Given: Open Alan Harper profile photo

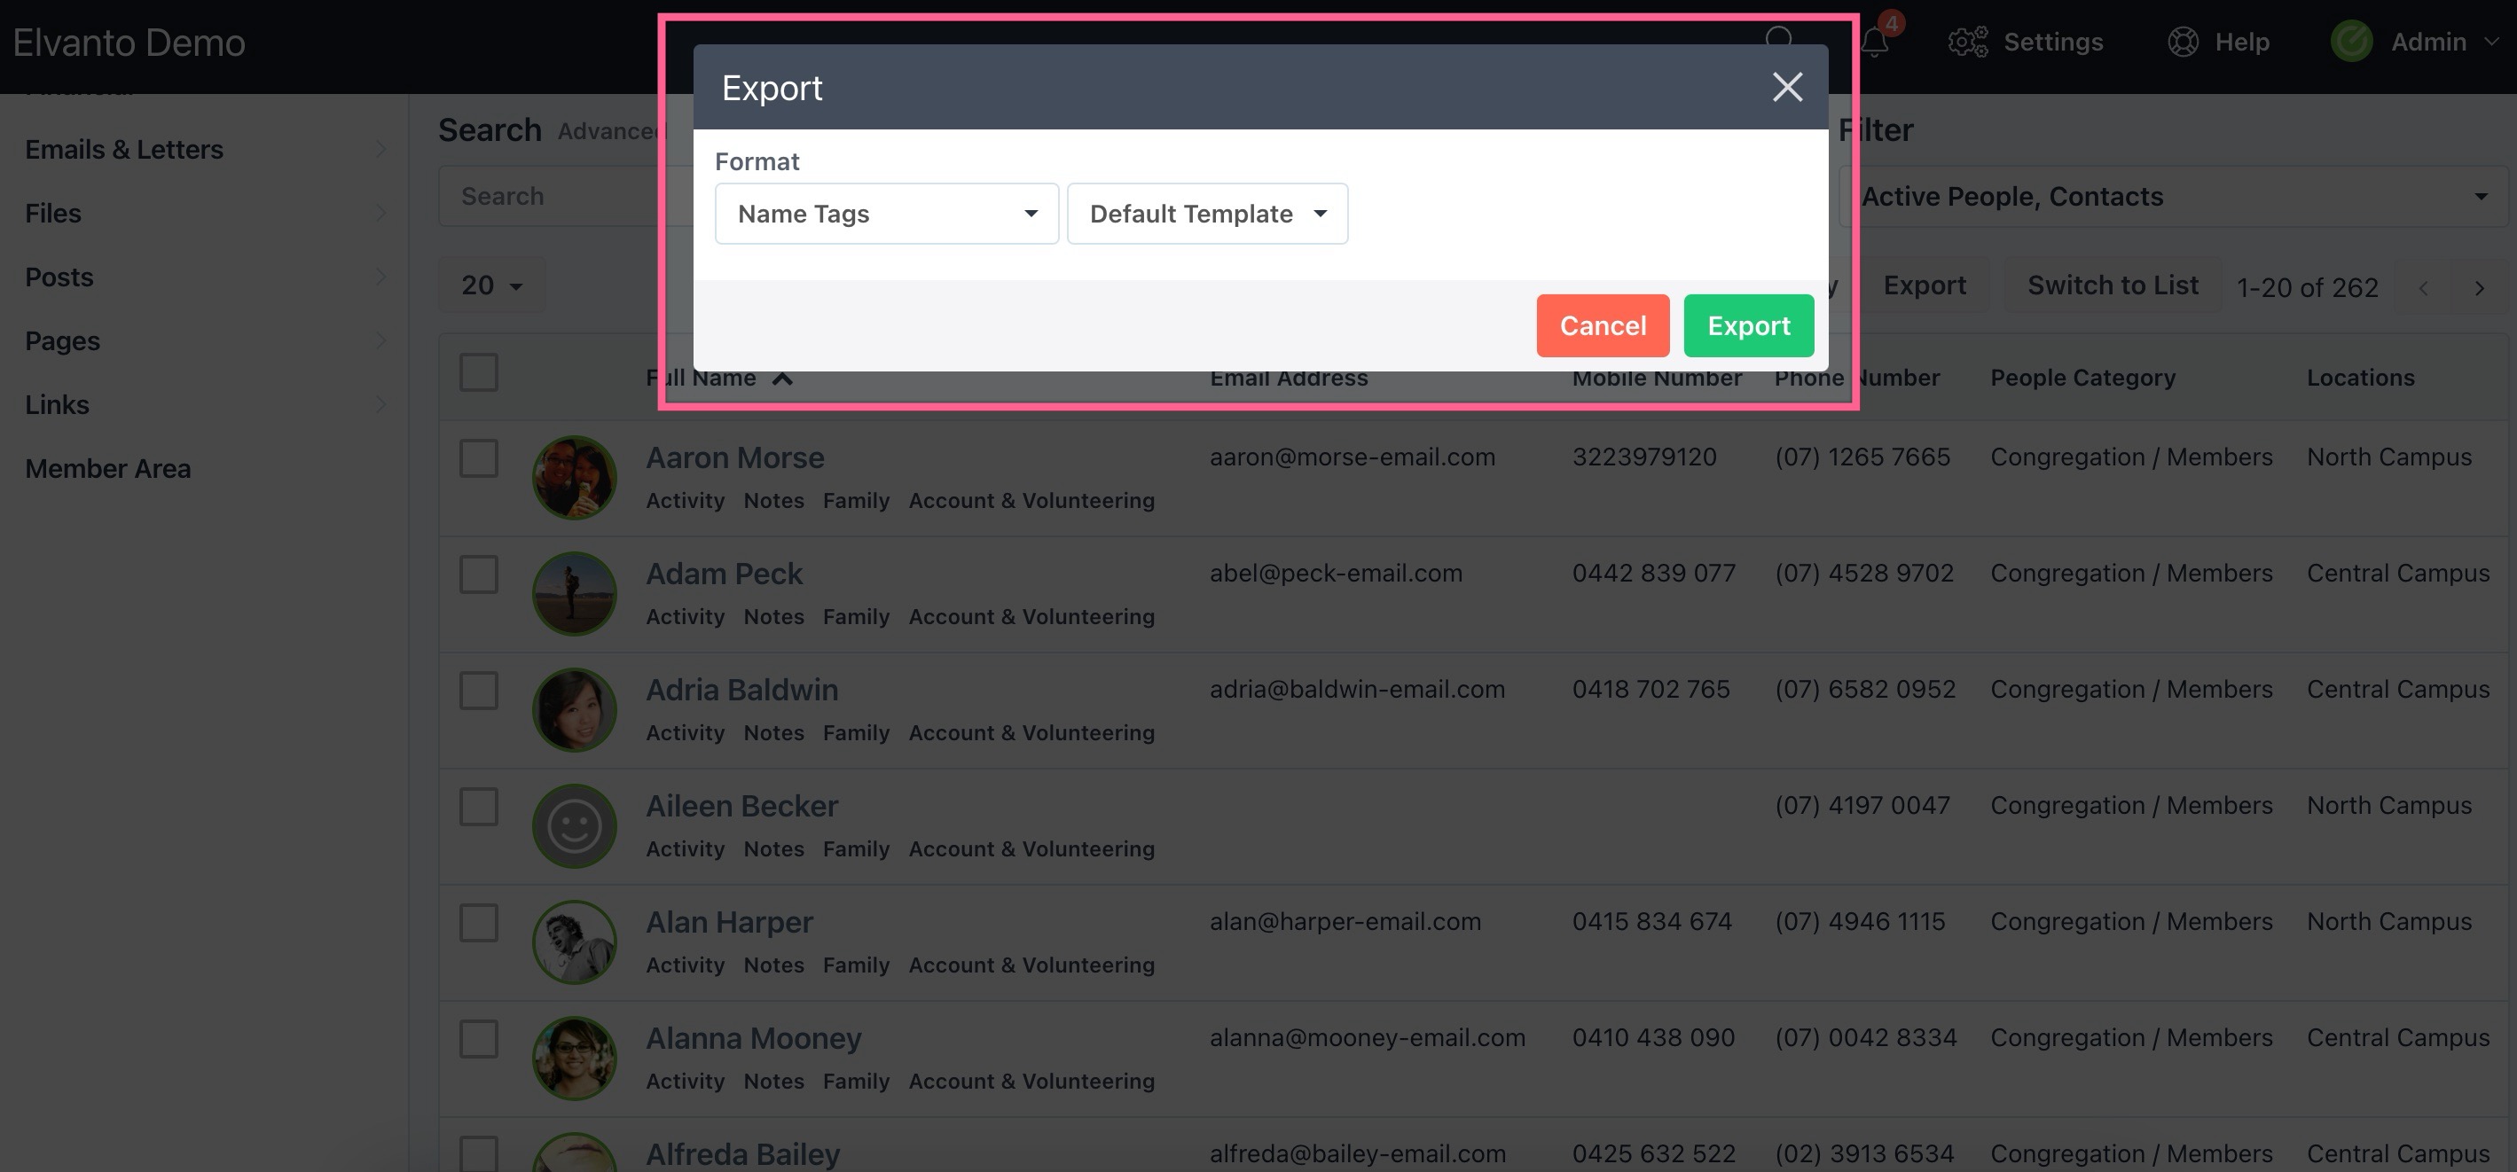Looking at the screenshot, I should pyautogui.click(x=575, y=942).
